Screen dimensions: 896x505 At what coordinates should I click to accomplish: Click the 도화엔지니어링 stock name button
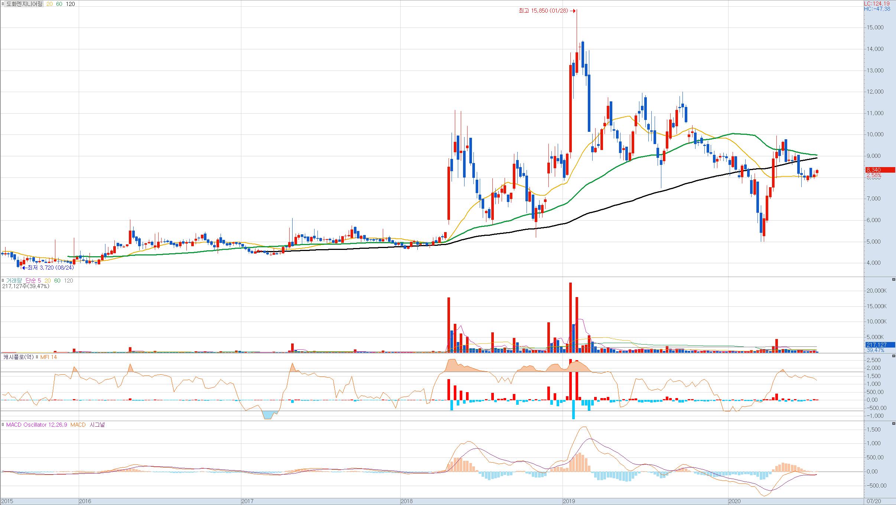pos(25,4)
